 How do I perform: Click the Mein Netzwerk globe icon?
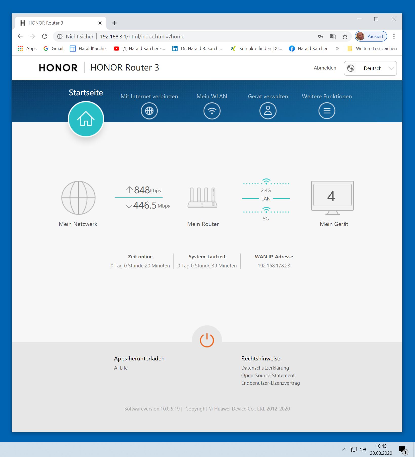click(78, 198)
